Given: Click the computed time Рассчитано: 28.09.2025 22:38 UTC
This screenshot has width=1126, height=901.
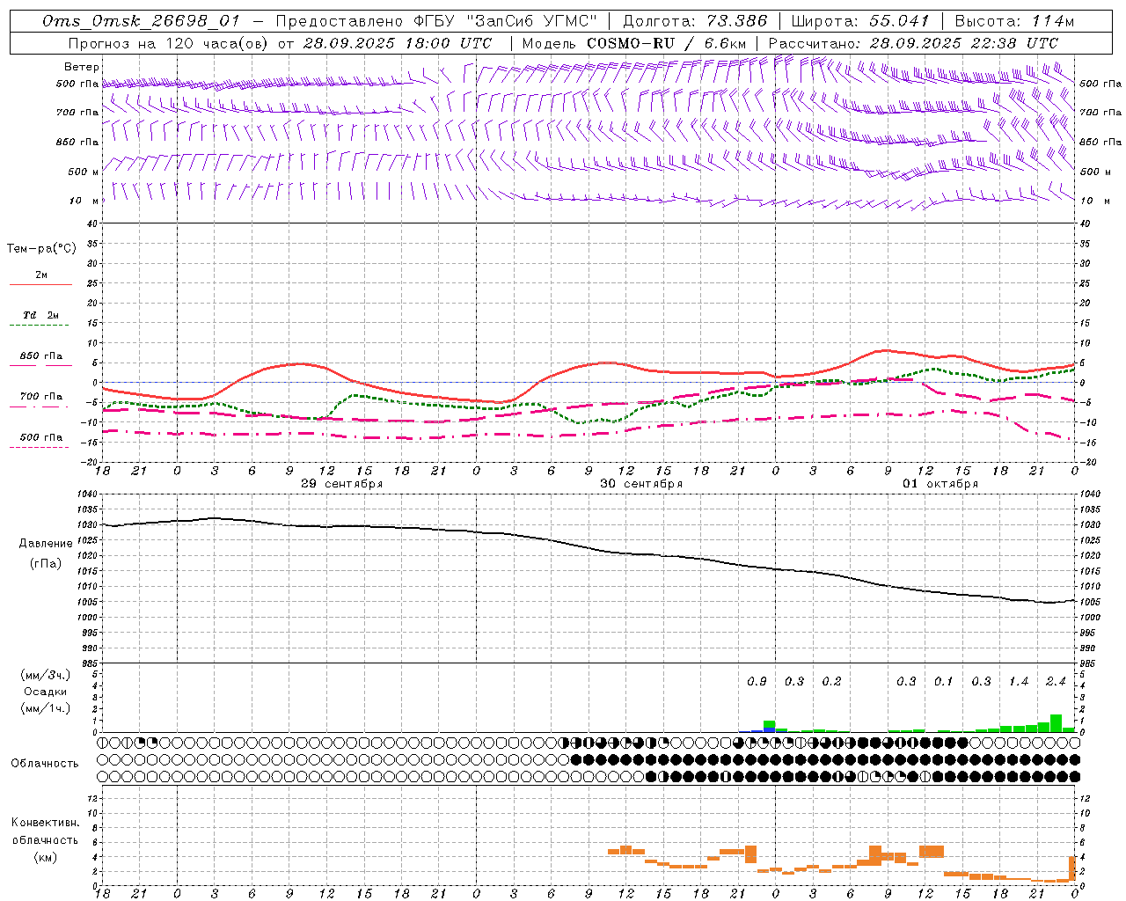Looking at the screenshot, I should [x=913, y=43].
